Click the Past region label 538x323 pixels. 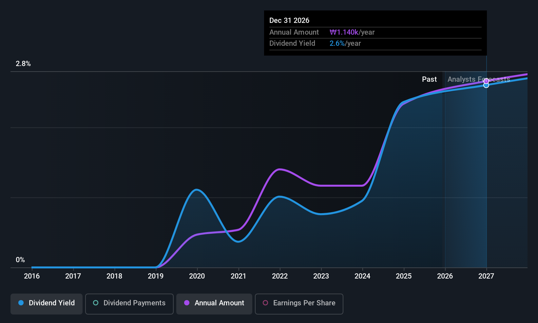[429, 79]
